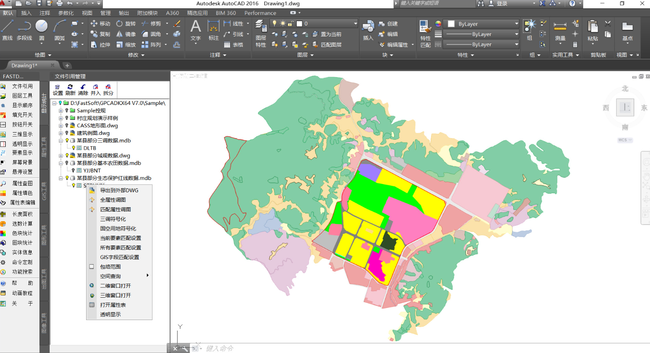The image size is (650, 353).
Task: Toggle visibility bulb of YJJBNT layer
Action: click(x=73, y=170)
